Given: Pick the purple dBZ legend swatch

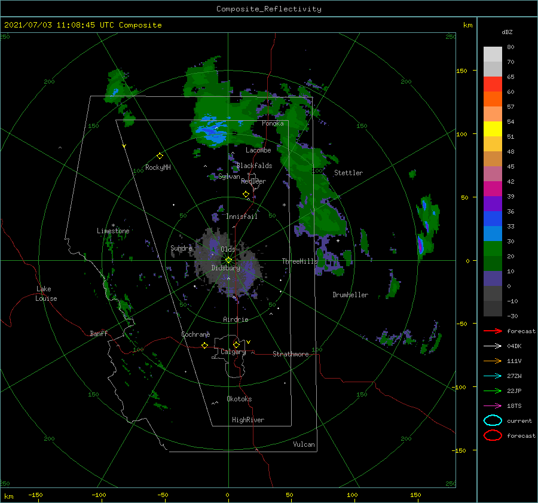Looking at the screenshot, I should 493,204.
